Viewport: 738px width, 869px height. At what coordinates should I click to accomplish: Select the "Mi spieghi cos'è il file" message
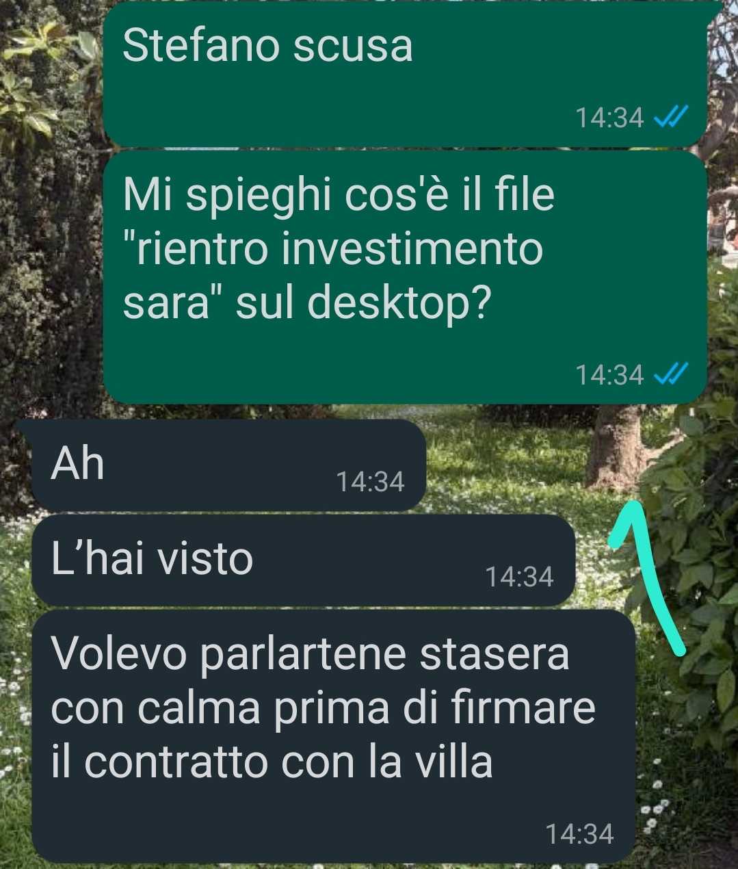point(405,277)
